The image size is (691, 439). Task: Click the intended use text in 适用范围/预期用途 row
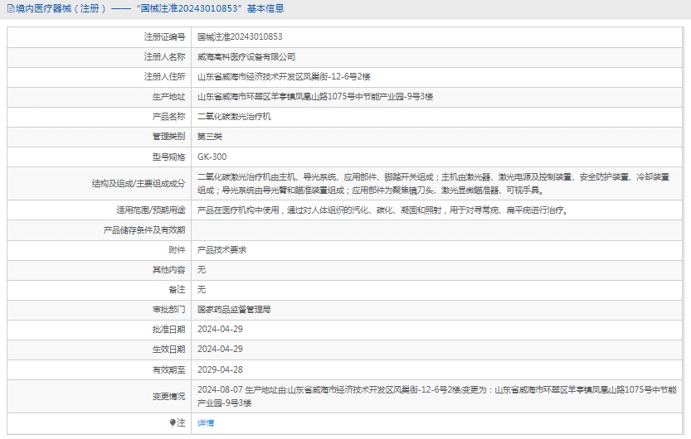[382, 210]
